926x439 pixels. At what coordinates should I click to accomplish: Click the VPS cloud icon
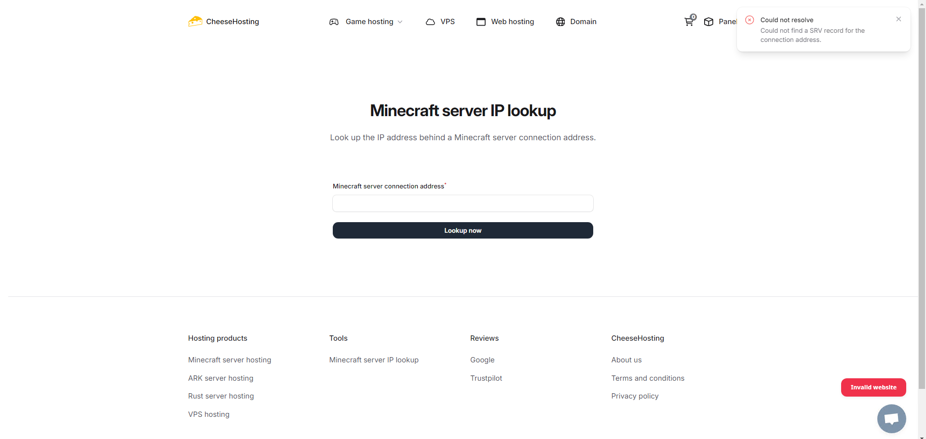430,22
